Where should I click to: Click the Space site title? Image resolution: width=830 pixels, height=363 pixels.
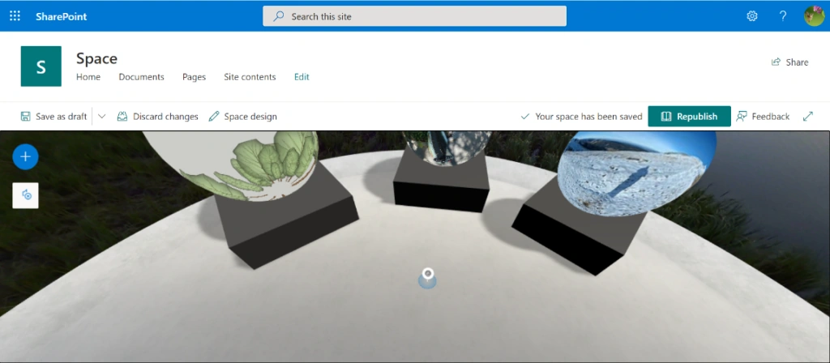(x=97, y=58)
